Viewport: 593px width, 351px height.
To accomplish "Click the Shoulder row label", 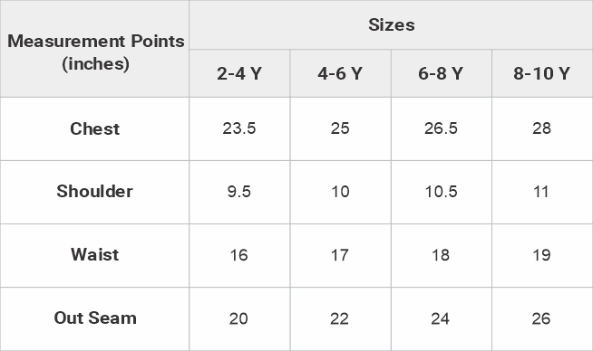I will [x=95, y=192].
